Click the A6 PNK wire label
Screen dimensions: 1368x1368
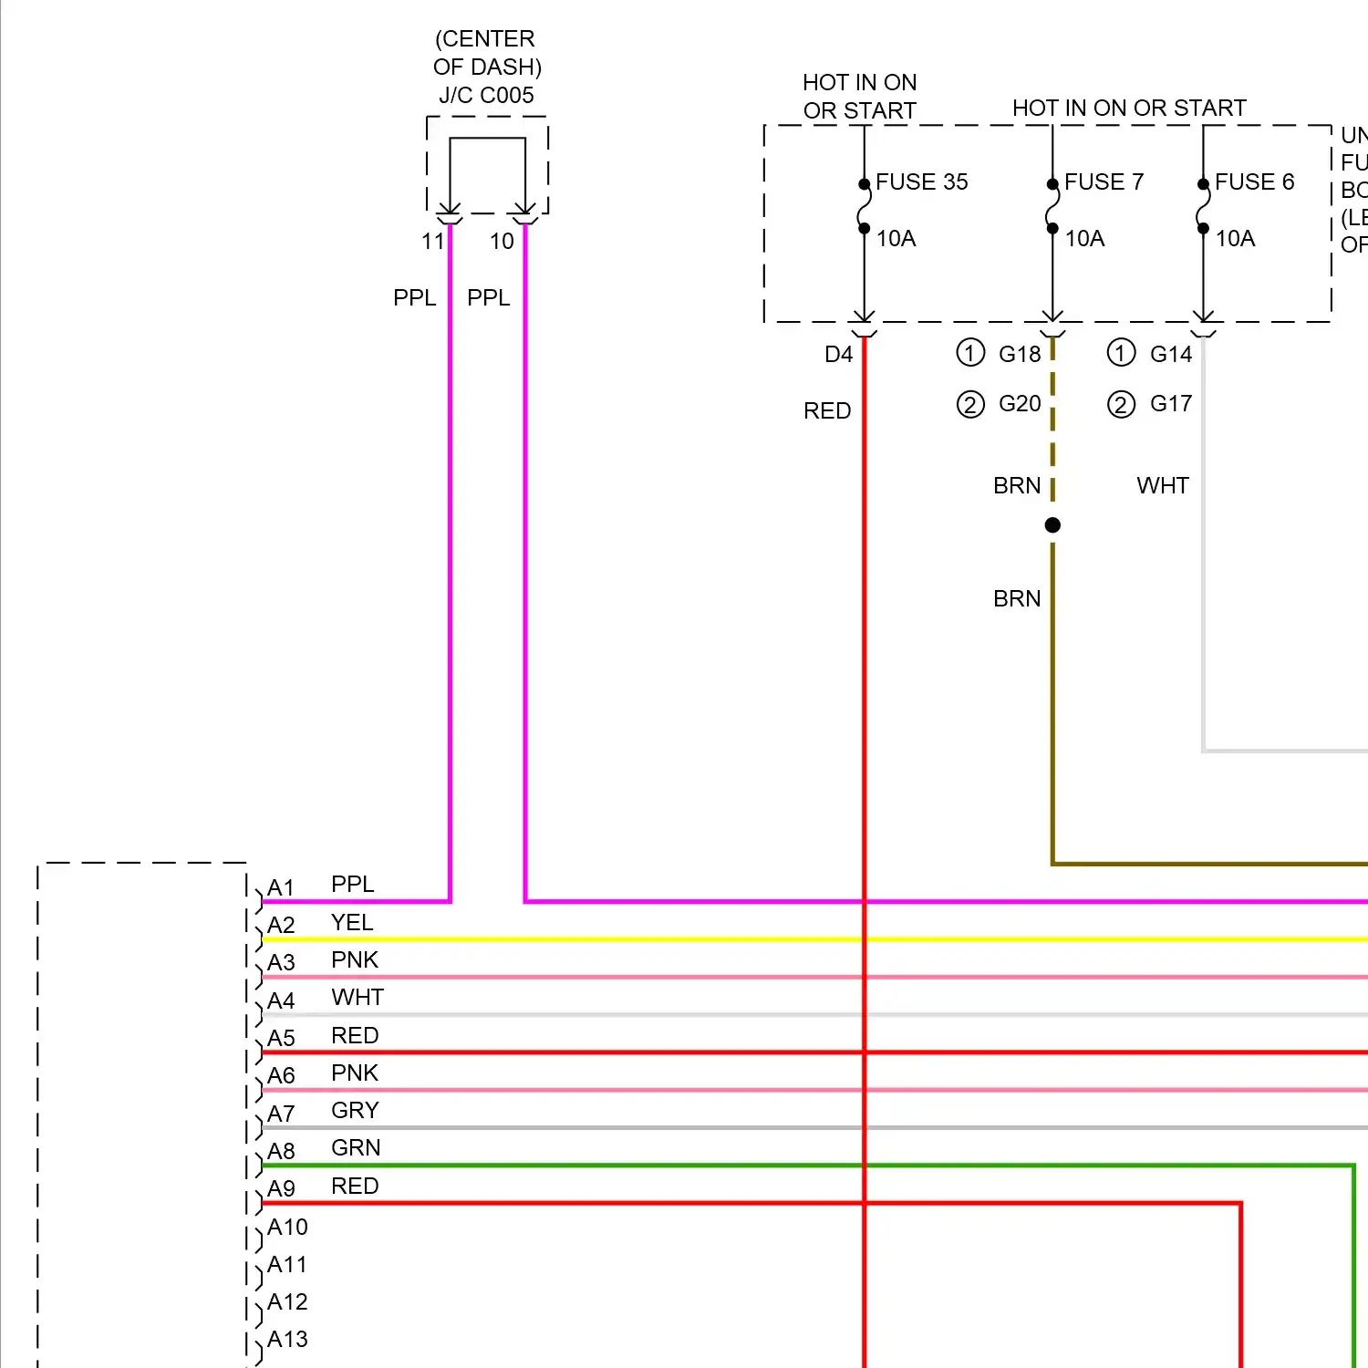coord(355,1073)
